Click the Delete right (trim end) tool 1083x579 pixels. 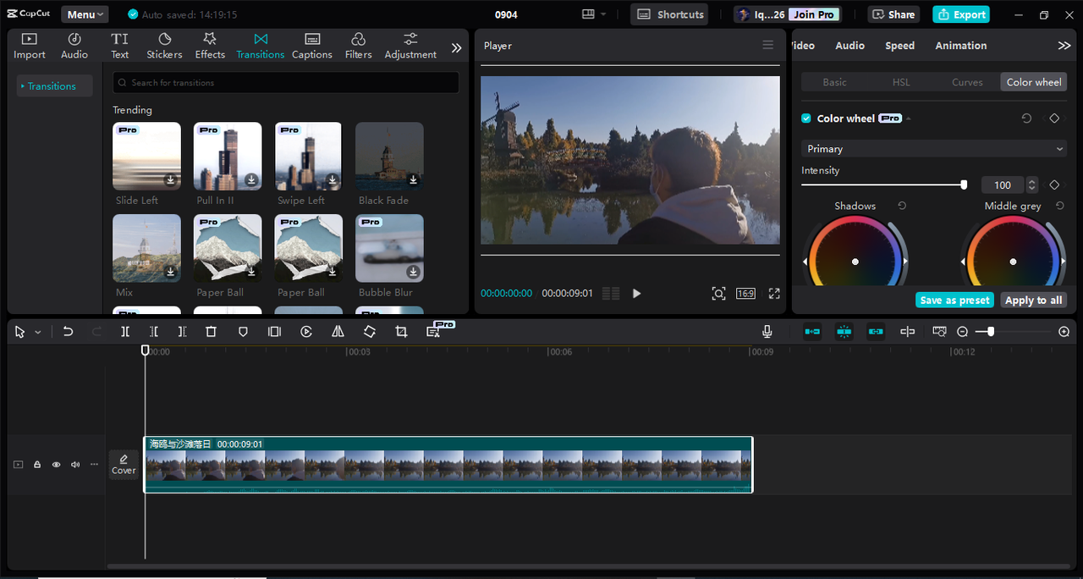point(182,332)
